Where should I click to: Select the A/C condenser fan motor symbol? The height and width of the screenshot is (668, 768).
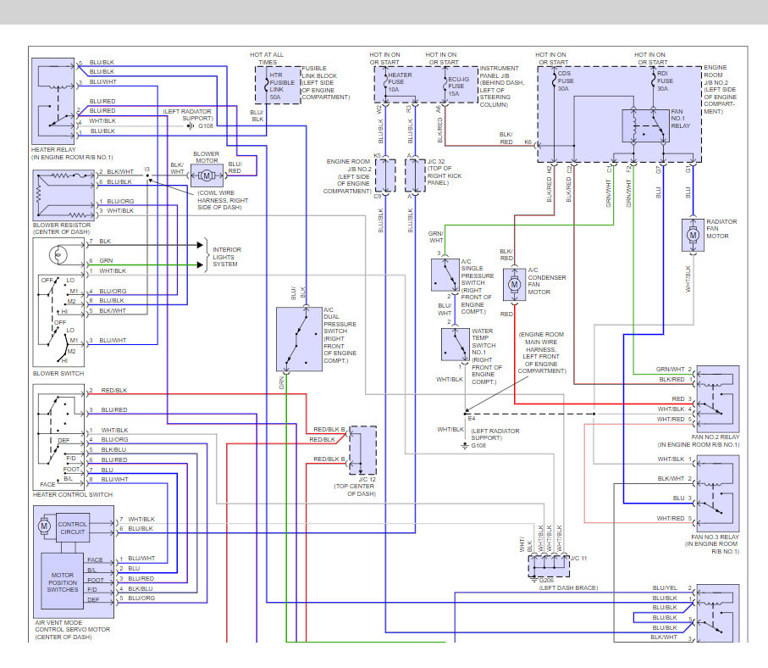[514, 284]
